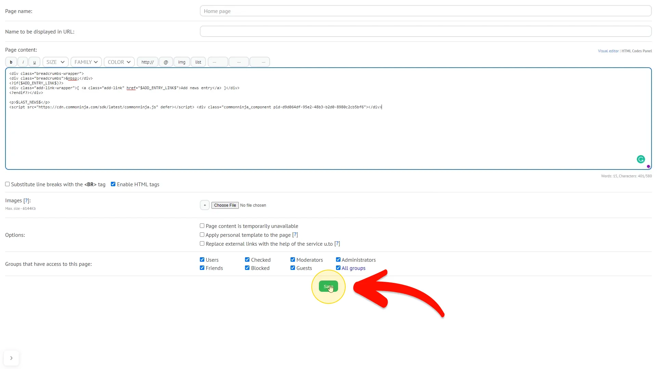This screenshot has height=369, width=657.
Task: Open help for personal template option
Action: click(x=295, y=235)
